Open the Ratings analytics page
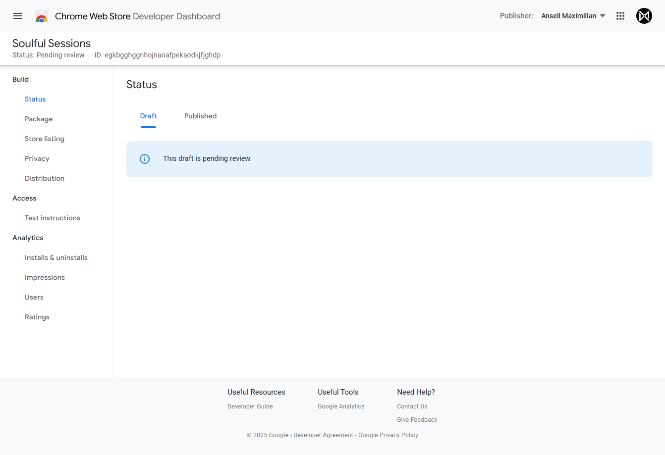 tap(37, 317)
